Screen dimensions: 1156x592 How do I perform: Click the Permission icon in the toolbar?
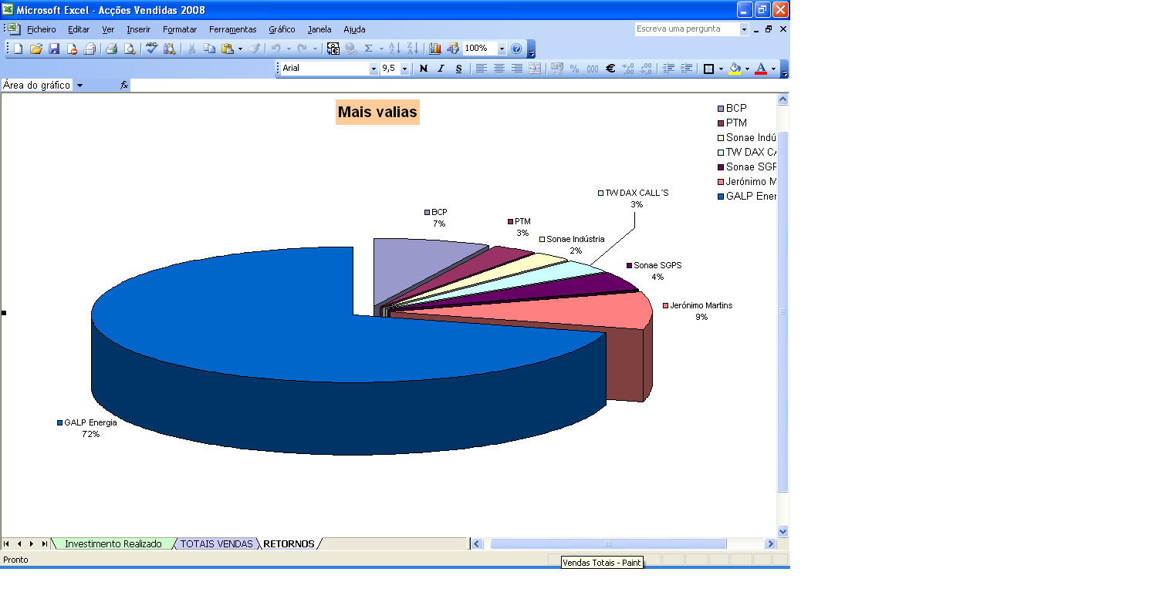point(72,49)
